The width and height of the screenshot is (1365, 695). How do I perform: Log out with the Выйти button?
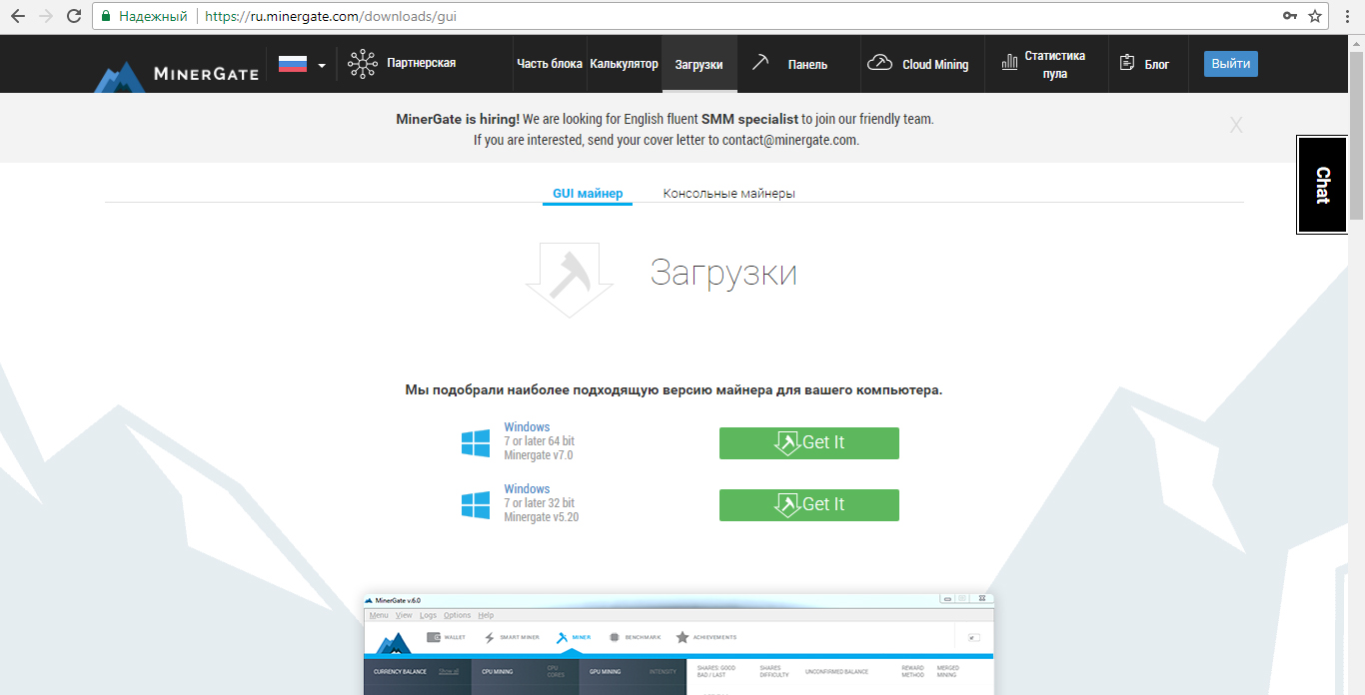tap(1230, 64)
